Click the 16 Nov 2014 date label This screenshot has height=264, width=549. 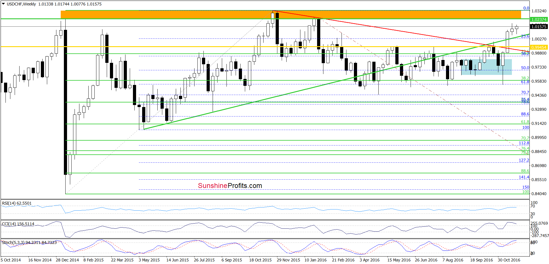pos(40,260)
